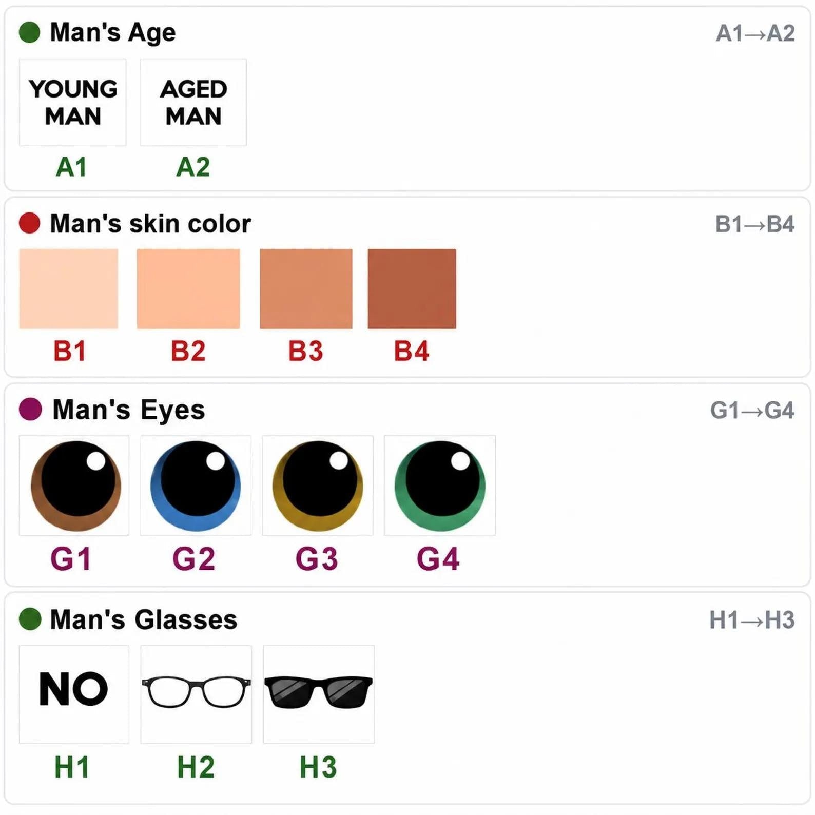The width and height of the screenshot is (815, 815).
Task: Choose the tan skin tone B3
Action: click(306, 289)
